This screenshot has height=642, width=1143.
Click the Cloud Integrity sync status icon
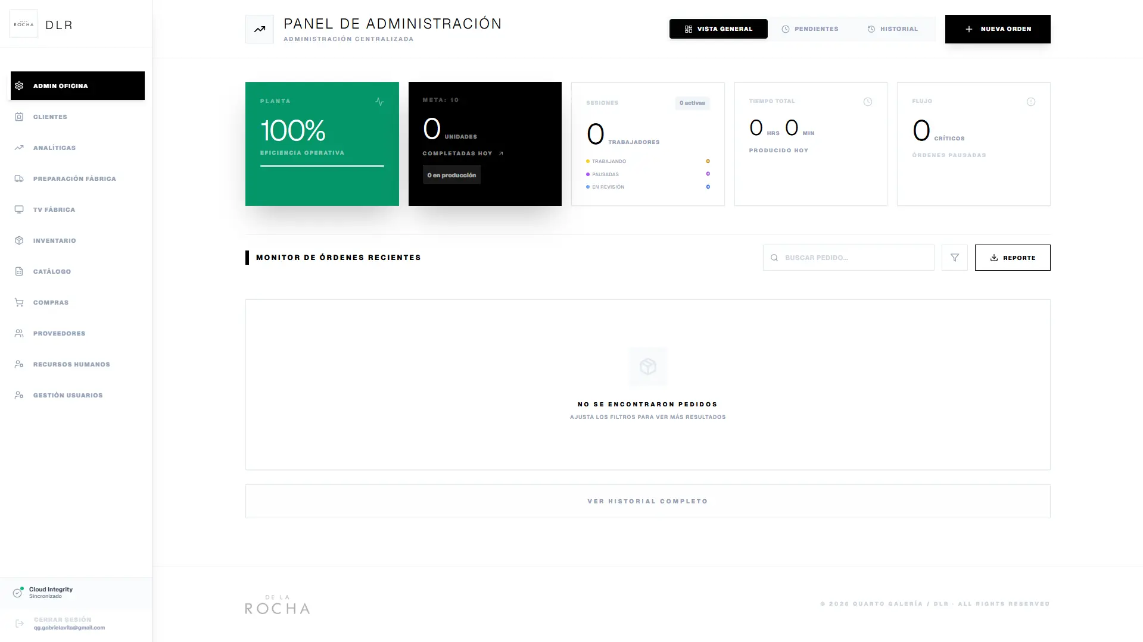tap(18, 593)
